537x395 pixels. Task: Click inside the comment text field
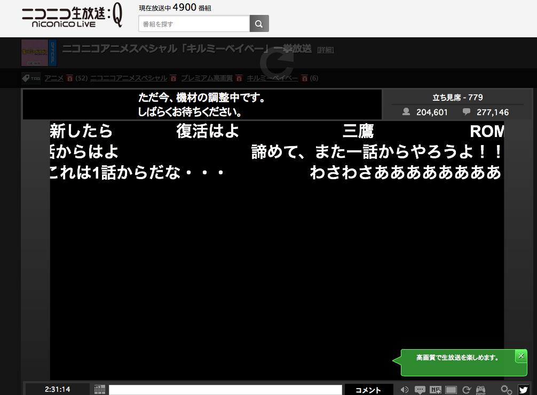point(225,390)
